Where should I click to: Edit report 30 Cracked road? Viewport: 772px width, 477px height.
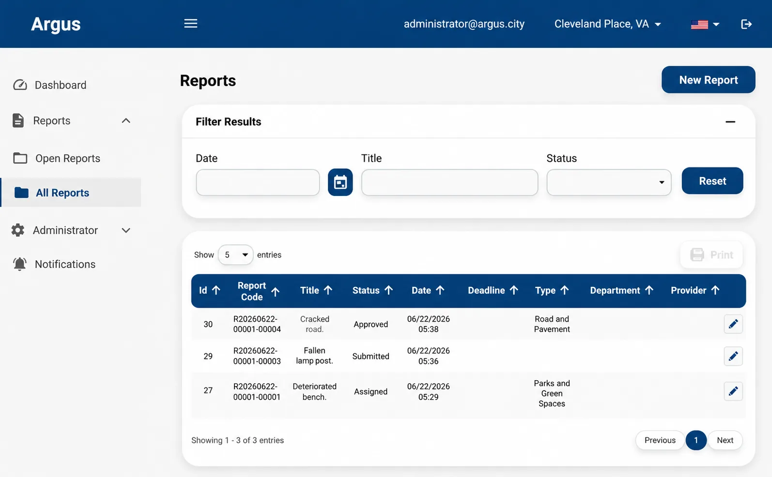pos(733,324)
